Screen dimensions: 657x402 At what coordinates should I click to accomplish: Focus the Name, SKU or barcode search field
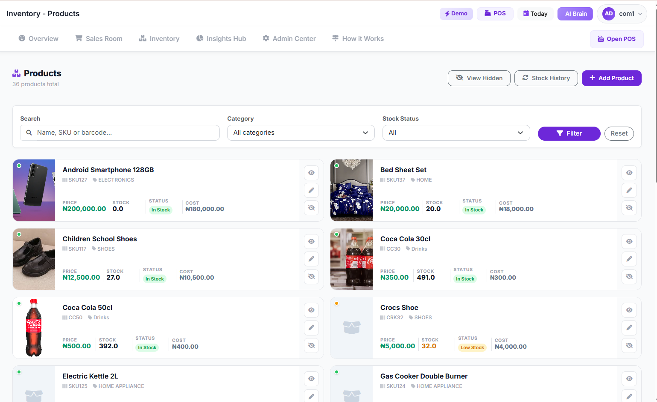coord(120,133)
